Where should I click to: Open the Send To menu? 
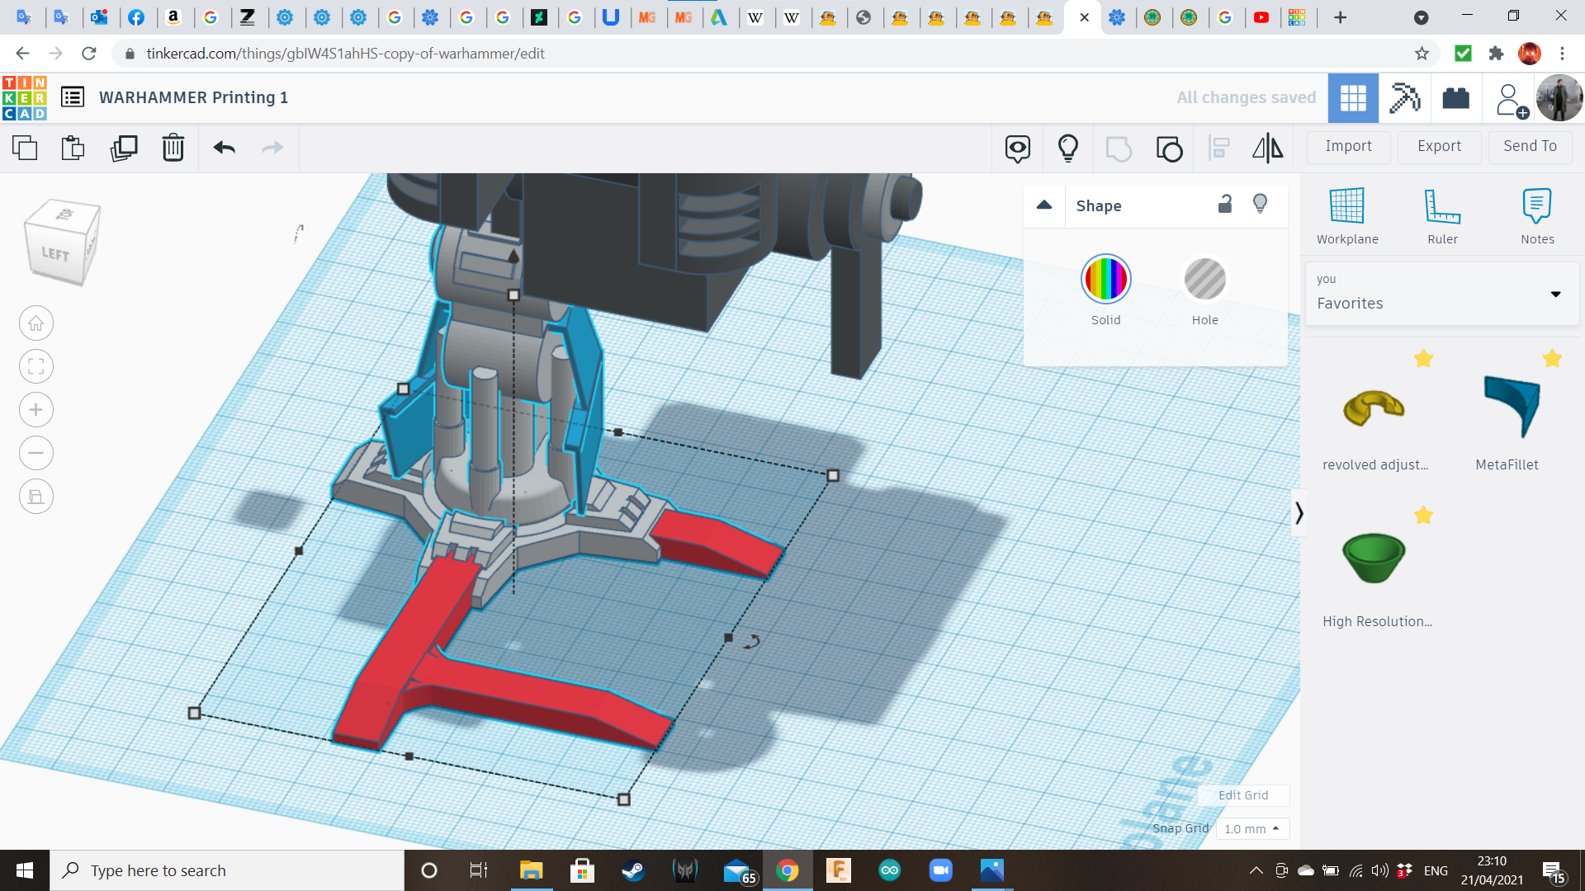click(x=1530, y=146)
